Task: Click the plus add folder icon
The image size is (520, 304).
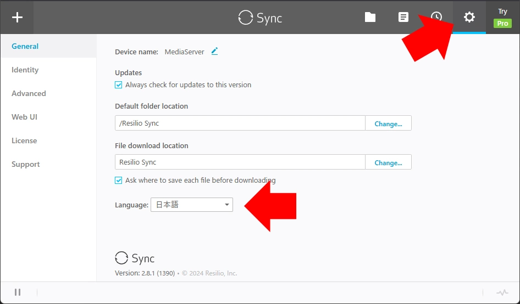Action: [17, 17]
